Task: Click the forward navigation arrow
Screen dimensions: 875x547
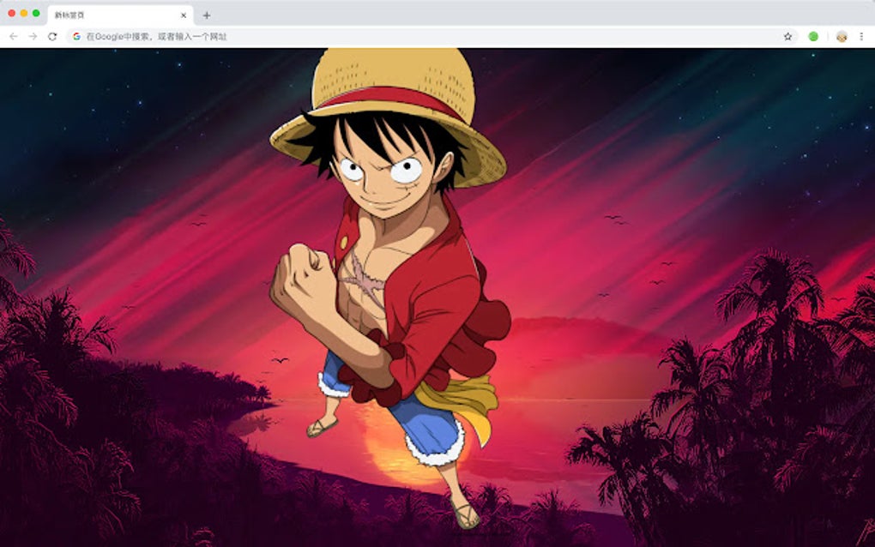Action: point(32,37)
